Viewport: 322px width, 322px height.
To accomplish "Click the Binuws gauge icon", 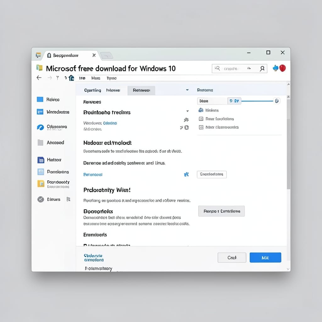I will [41, 199].
